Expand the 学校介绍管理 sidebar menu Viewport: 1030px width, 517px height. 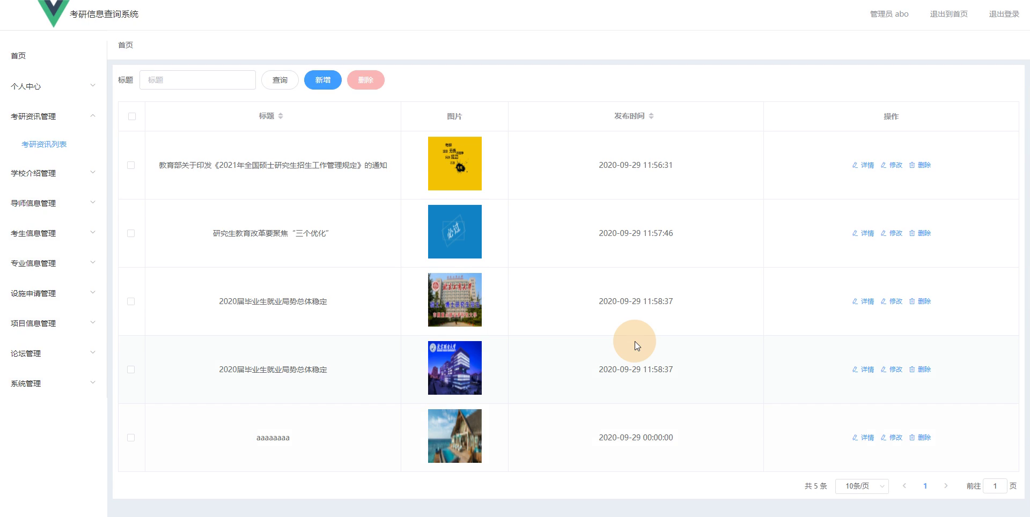tap(53, 173)
